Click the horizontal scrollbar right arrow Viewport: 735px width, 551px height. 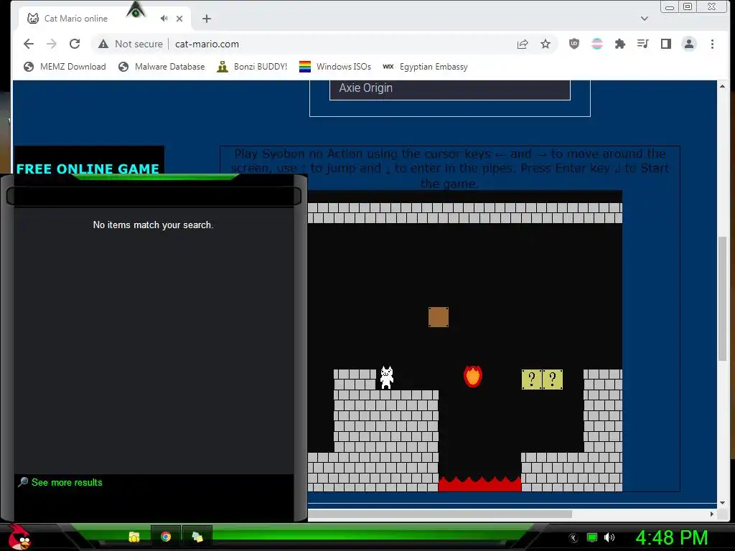click(712, 514)
